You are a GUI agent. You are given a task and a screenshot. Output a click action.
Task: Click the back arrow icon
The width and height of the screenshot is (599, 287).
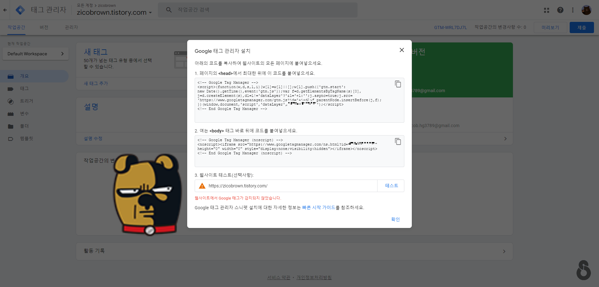5,10
